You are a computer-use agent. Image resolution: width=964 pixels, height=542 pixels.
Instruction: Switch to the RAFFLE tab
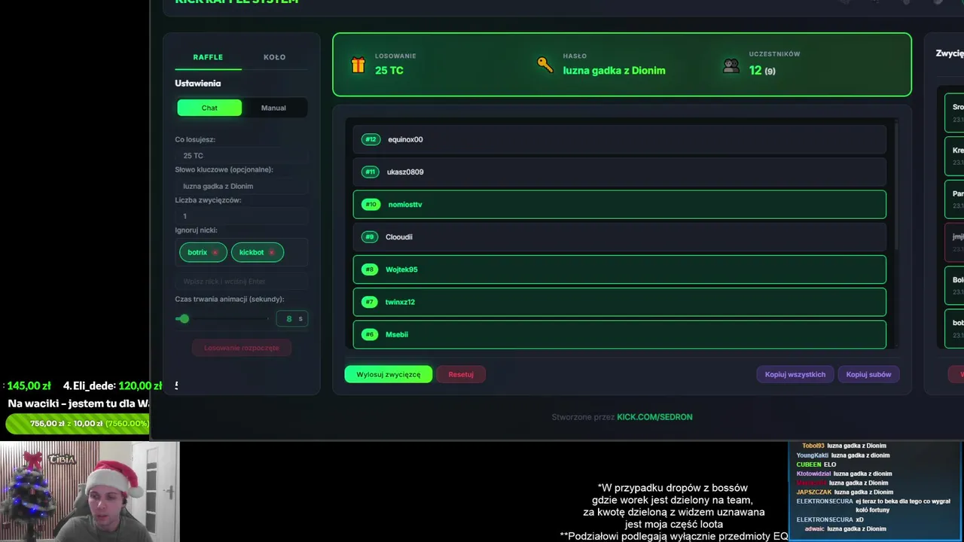tap(208, 57)
